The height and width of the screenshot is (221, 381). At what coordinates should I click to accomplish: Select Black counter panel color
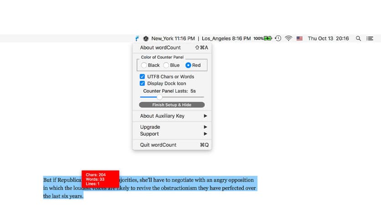tap(144, 65)
